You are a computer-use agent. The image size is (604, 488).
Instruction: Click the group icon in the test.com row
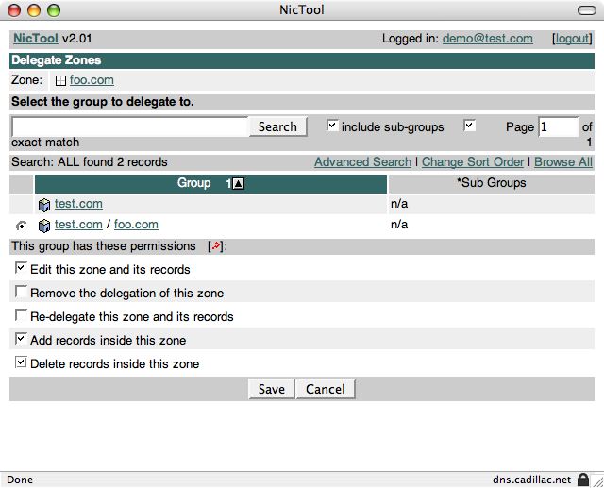click(x=44, y=204)
